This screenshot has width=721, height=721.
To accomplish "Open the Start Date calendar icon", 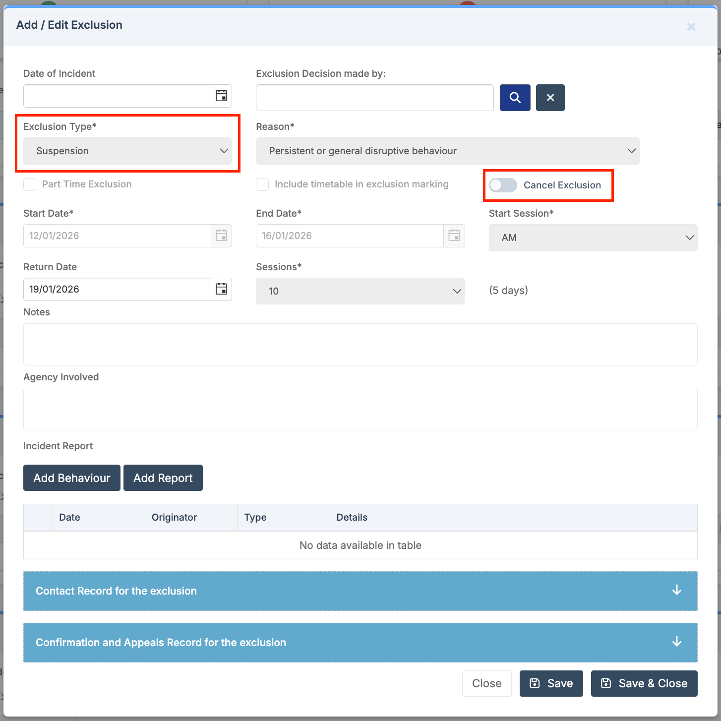I will click(x=221, y=236).
